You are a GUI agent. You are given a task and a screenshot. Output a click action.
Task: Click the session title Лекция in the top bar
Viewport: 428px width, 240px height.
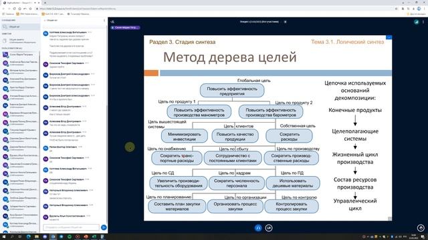point(259,22)
